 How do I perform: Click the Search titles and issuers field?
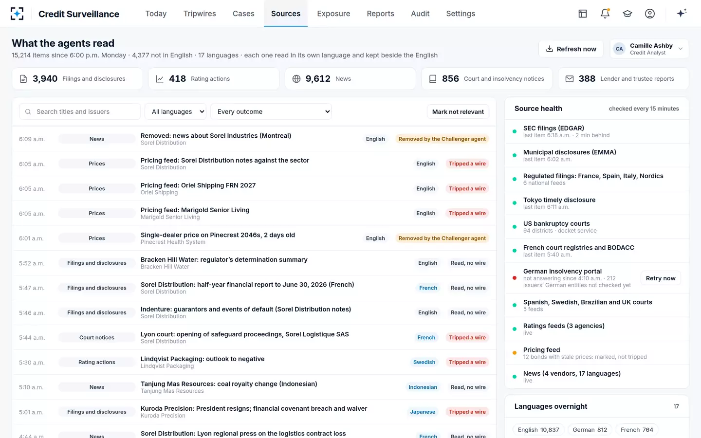[80, 111]
